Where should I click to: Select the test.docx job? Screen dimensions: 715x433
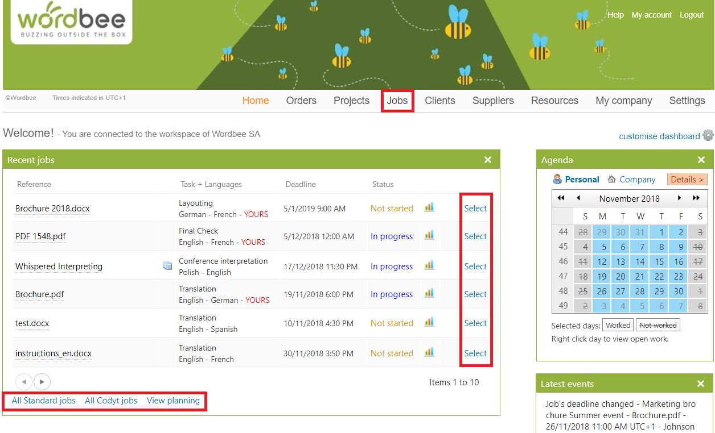tap(475, 323)
